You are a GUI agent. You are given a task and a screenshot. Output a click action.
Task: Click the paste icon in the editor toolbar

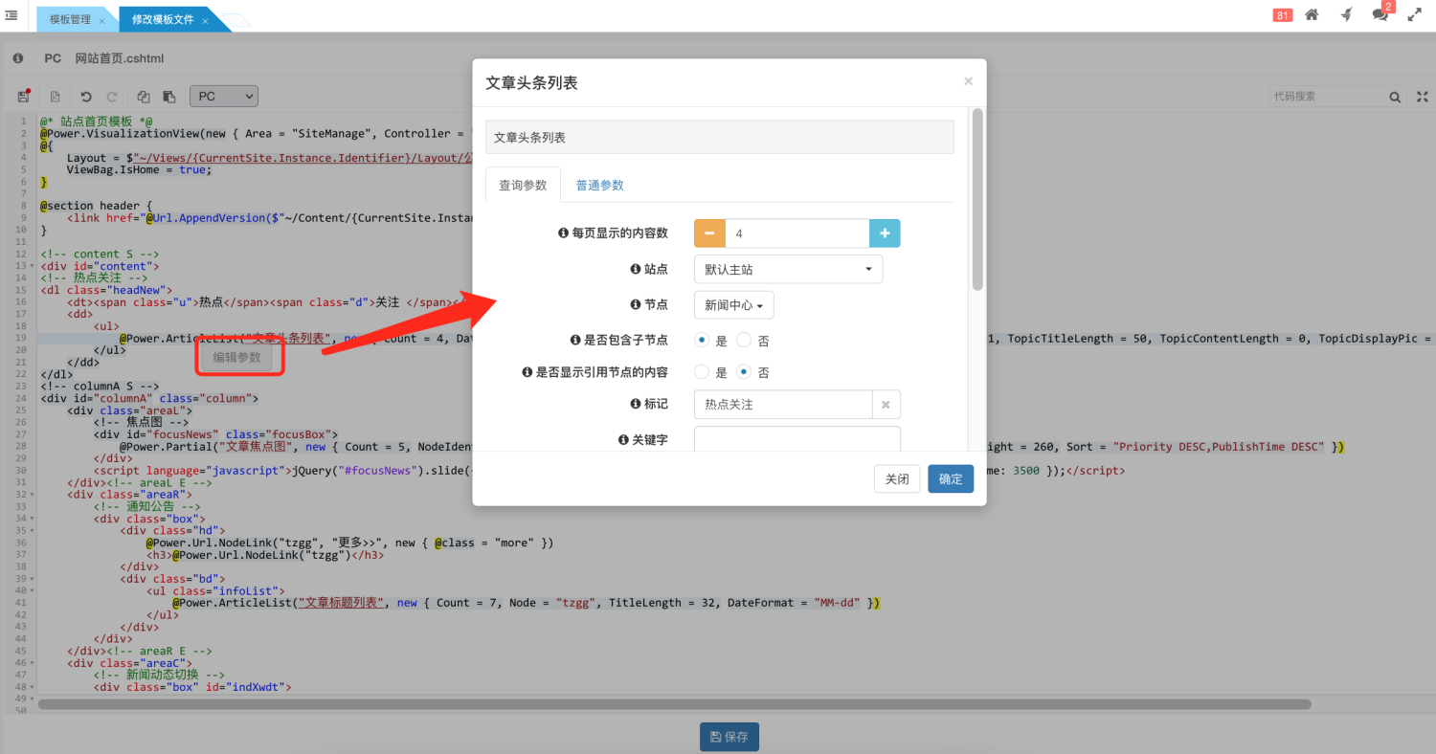coord(169,97)
